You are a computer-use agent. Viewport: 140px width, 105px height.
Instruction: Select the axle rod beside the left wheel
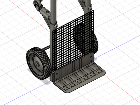tap(46, 48)
